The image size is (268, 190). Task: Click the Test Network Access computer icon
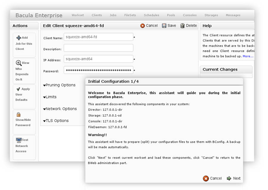tap(18, 140)
